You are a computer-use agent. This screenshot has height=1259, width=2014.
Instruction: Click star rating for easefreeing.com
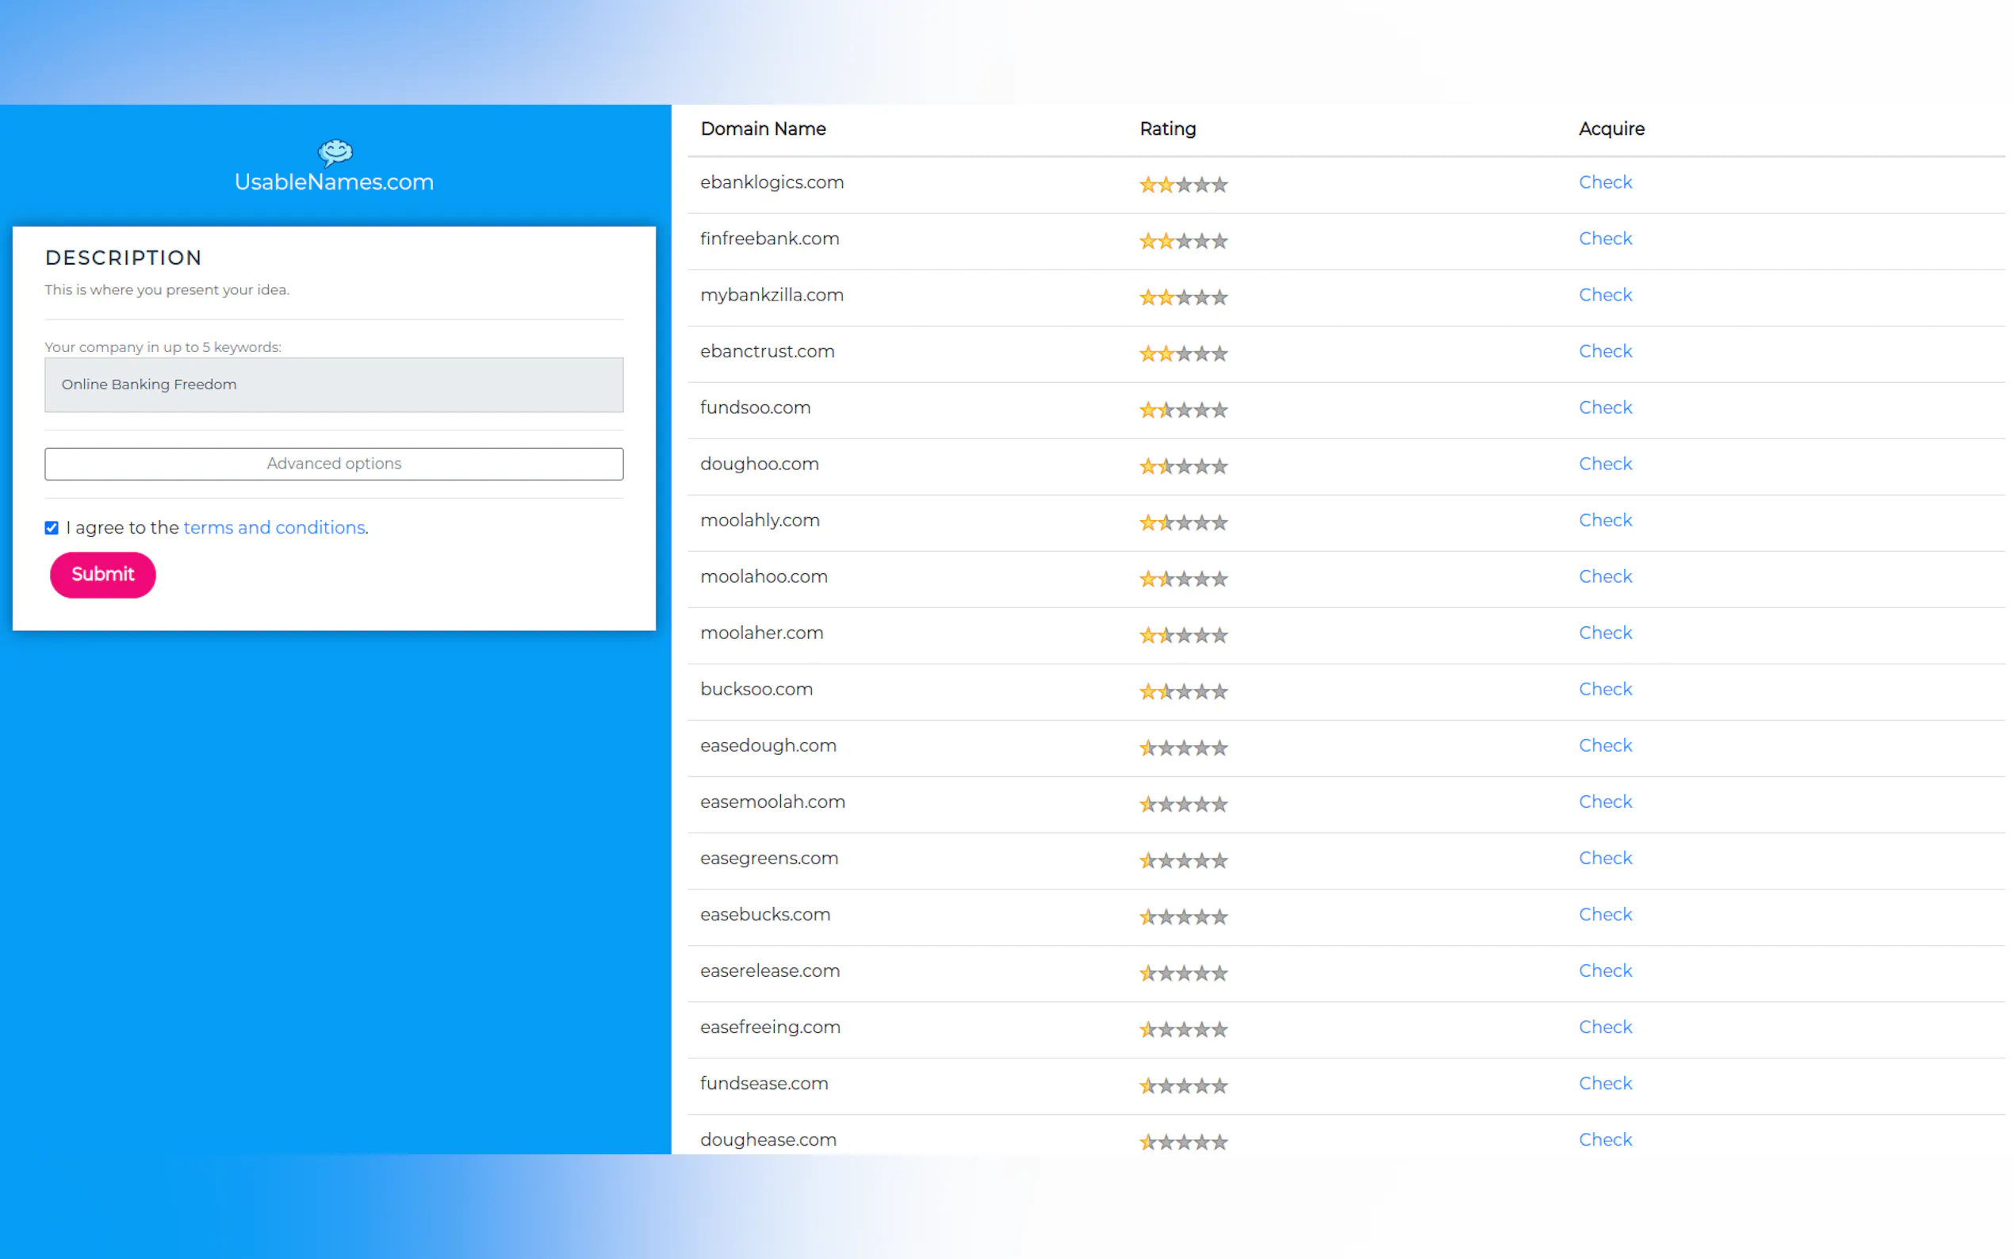click(1182, 1029)
